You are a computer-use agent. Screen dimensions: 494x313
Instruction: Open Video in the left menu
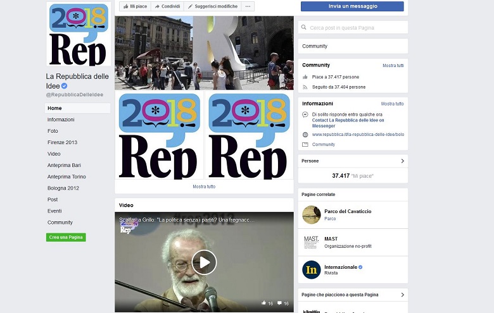pos(54,154)
